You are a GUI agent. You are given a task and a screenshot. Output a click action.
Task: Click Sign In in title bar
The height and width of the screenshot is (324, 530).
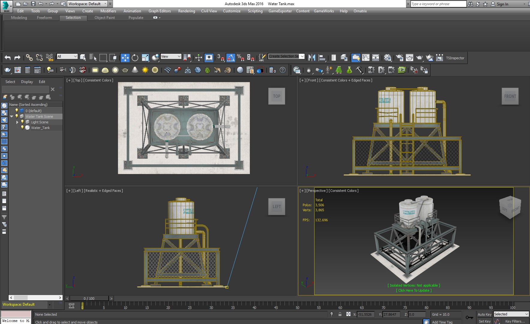502,4
